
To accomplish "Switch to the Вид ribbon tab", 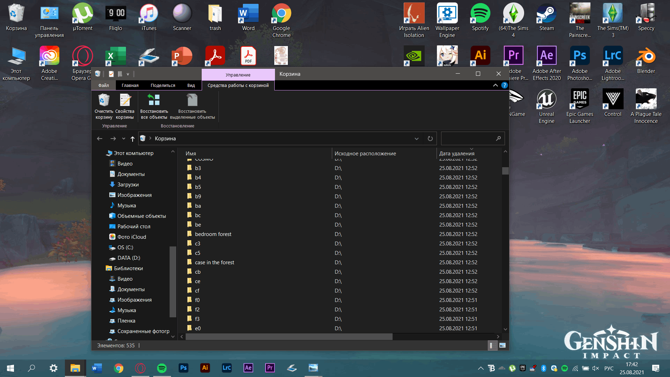I will [x=191, y=85].
